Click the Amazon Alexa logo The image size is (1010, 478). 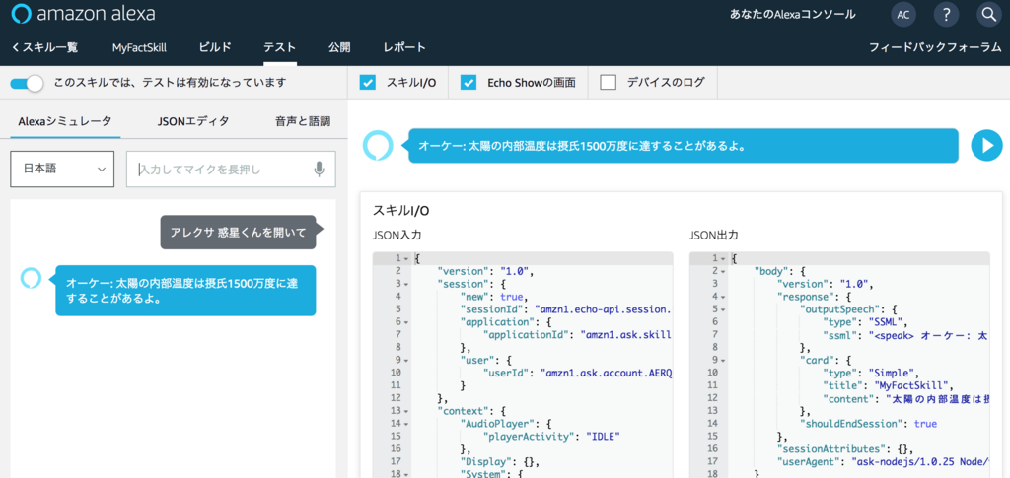[83, 14]
